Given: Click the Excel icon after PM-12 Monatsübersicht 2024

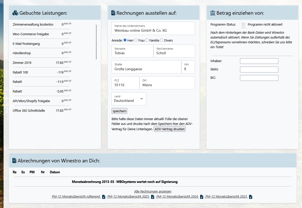Looking at the screenshot, I should pyautogui.click(x=202, y=197).
